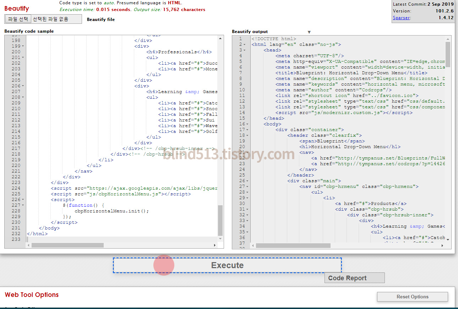Fold the nav element at output line 21
458x309 pixels.
point(247,152)
